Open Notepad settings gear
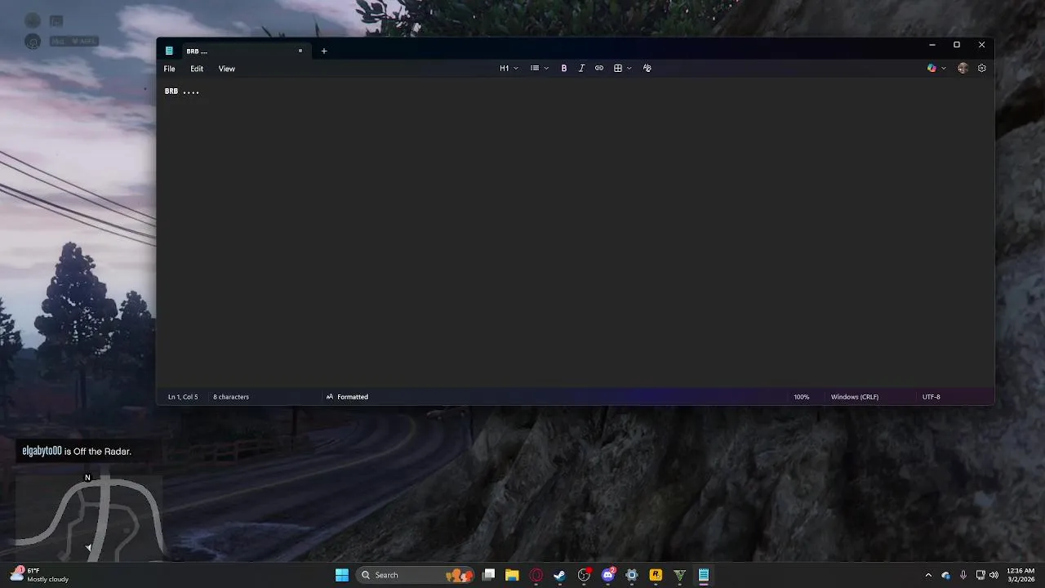 982,69
